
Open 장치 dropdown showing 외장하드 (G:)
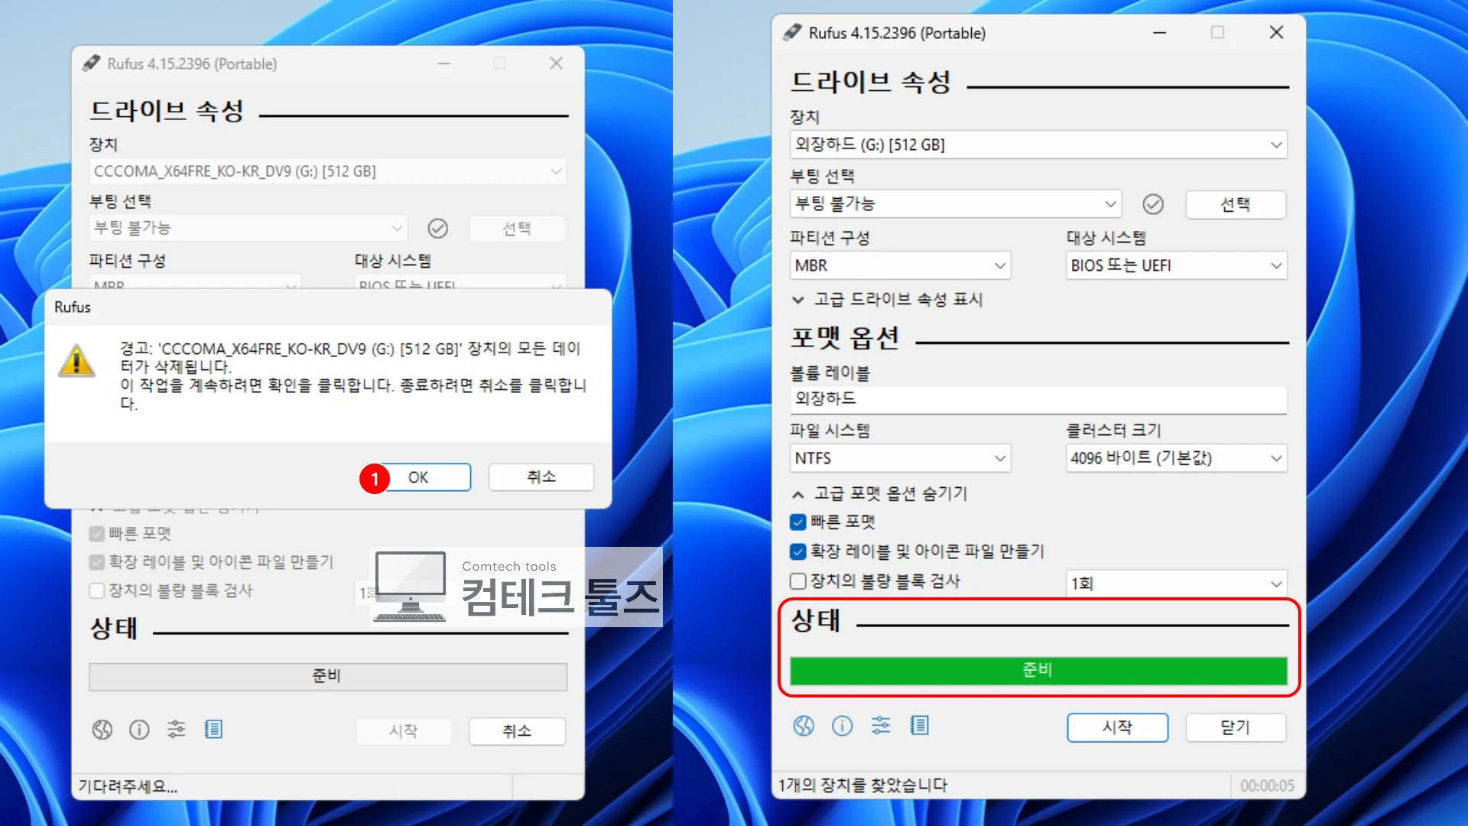point(1038,145)
